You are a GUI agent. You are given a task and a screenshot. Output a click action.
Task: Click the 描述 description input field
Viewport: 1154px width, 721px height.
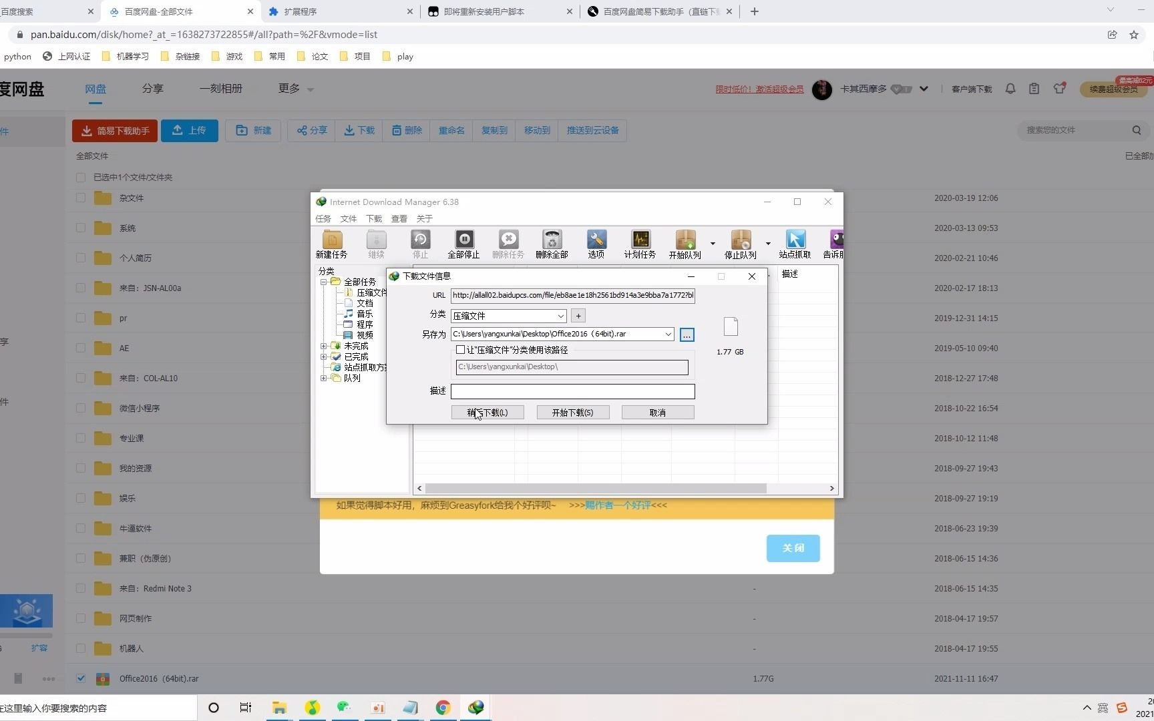(572, 391)
